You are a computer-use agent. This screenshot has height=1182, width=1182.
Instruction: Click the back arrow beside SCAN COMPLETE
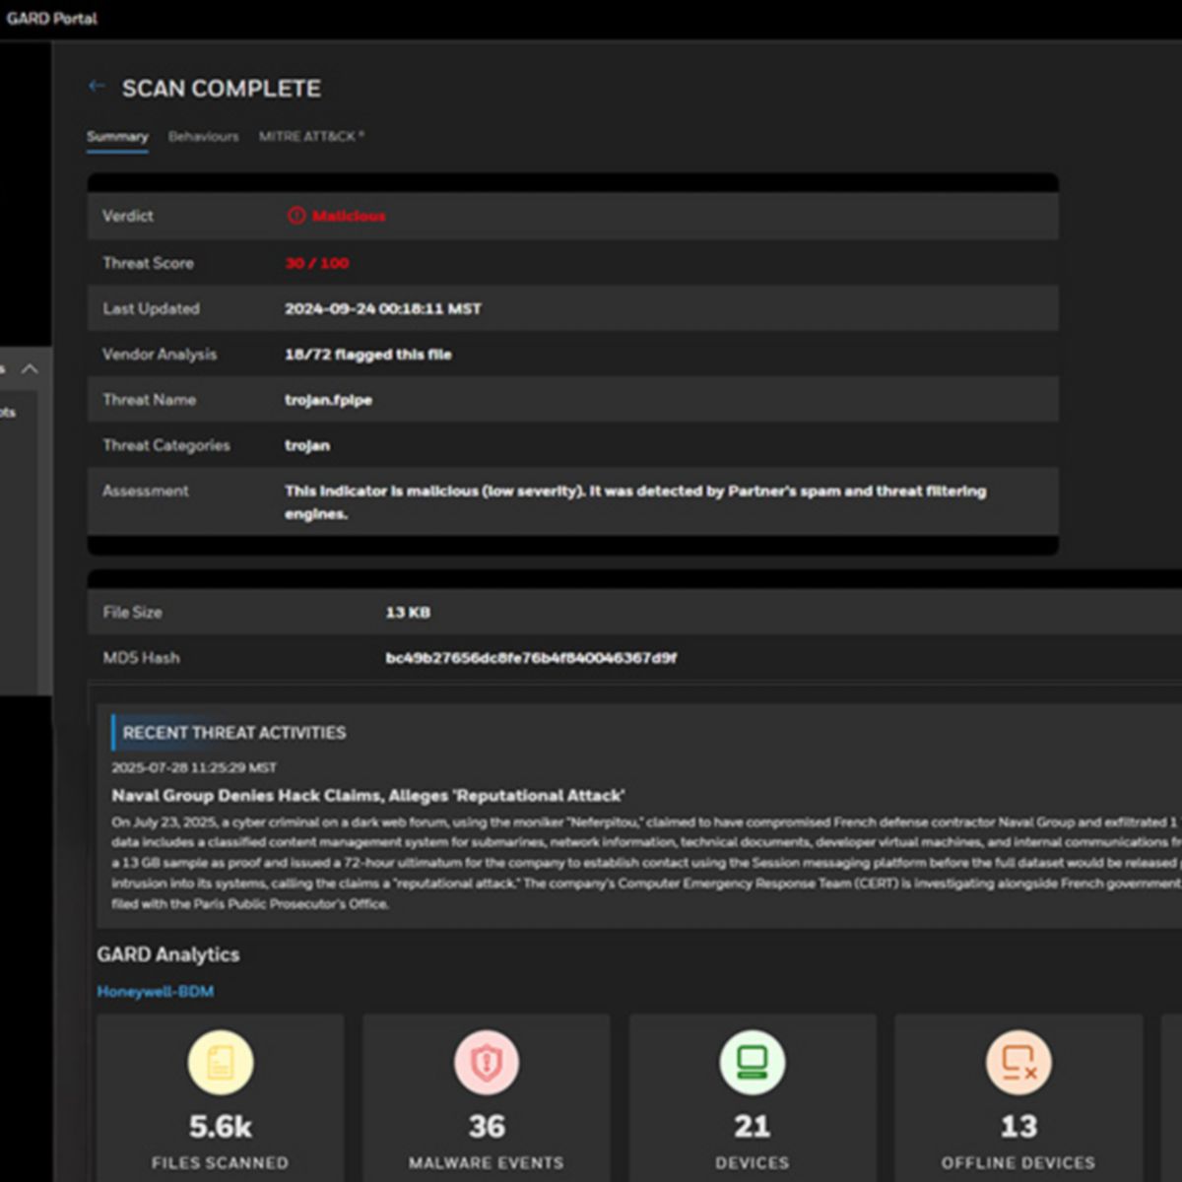point(97,87)
